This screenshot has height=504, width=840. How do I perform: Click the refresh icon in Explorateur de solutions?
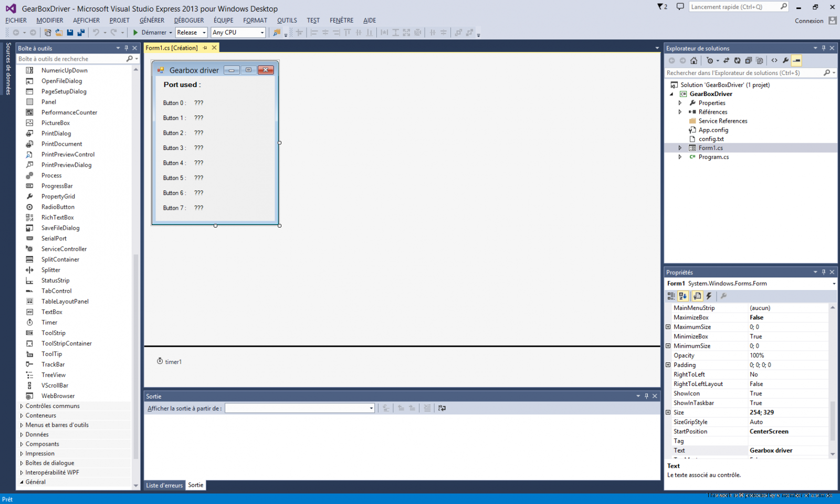pos(737,61)
